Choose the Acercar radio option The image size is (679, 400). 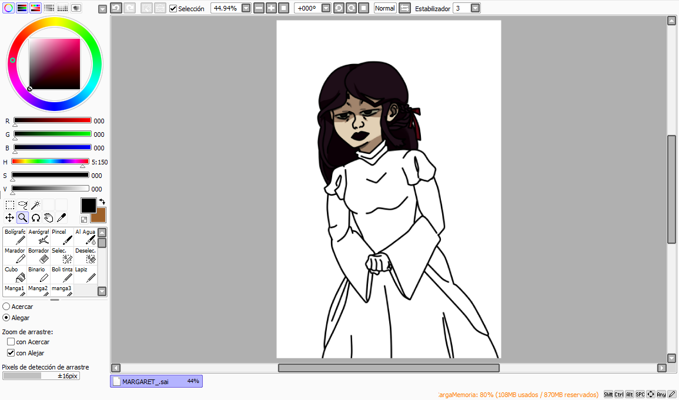click(6, 306)
